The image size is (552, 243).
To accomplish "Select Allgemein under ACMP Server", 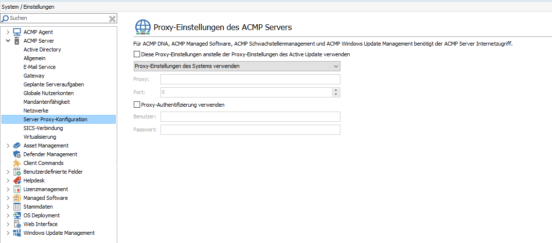I will [35, 58].
